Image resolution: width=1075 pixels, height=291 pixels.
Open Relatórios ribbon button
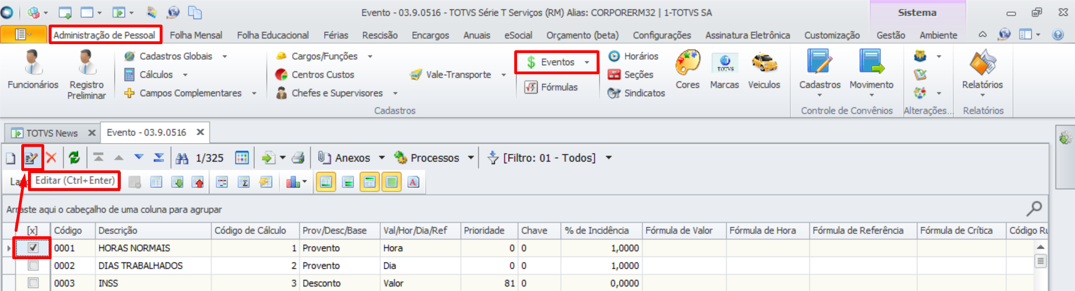(983, 73)
